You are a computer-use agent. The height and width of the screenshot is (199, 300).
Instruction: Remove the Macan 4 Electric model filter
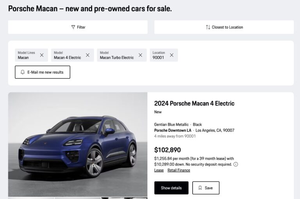tap(87, 55)
